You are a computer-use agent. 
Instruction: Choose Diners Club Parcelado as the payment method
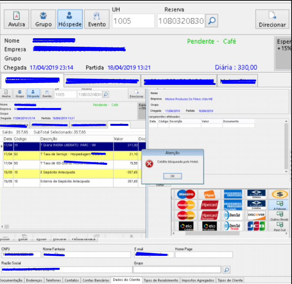(x=233, y=226)
